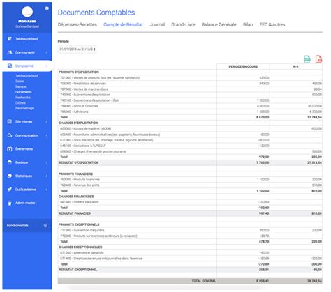Open the Période date range dropdown
This screenshot has width=331, height=292.
pos(77,49)
